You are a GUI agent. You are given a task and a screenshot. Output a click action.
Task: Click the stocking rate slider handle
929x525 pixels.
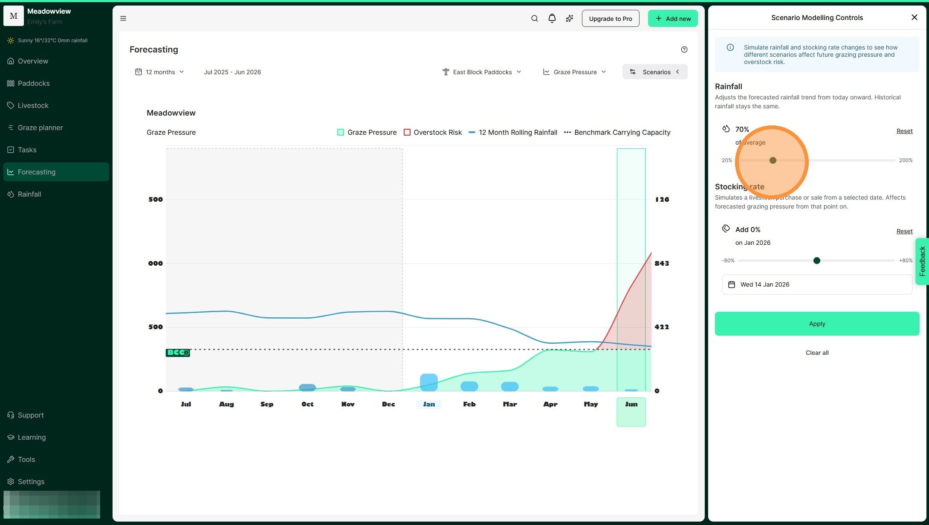(x=816, y=261)
